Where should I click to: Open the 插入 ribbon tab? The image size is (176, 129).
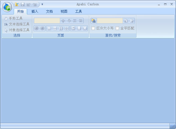(35, 11)
